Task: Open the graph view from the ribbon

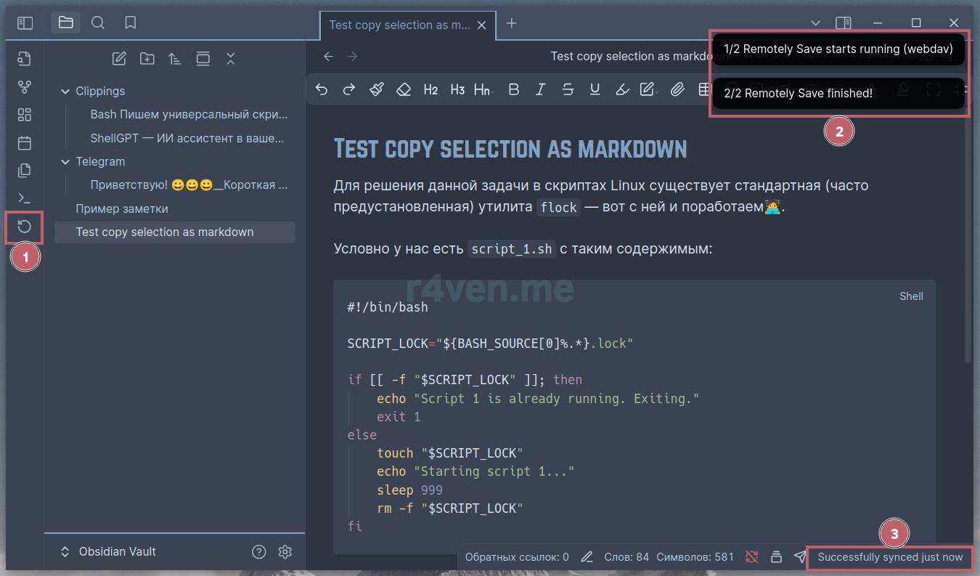Action: pos(25,87)
